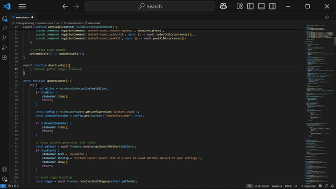Split the editor to the right
The width and height of the screenshot is (336, 189).
point(327,17)
